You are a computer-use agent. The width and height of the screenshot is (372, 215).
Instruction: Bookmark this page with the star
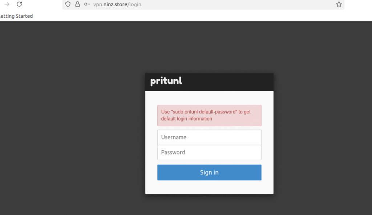click(339, 4)
